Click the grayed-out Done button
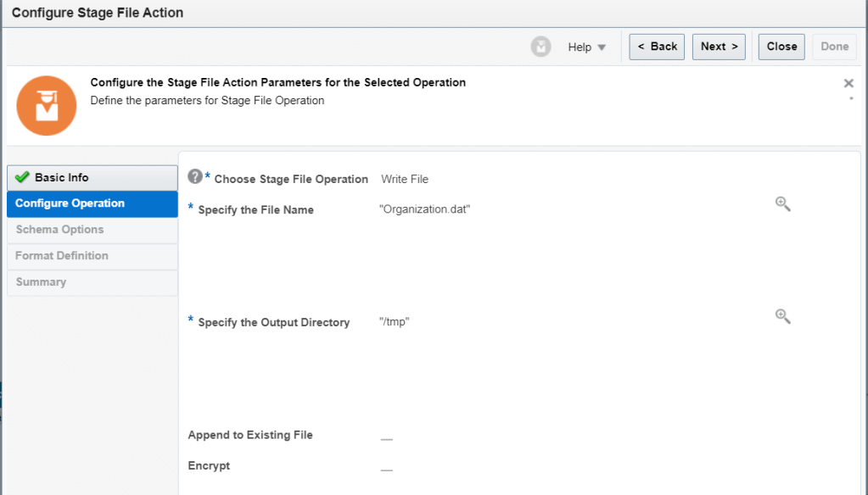The height and width of the screenshot is (495, 868). tap(834, 47)
